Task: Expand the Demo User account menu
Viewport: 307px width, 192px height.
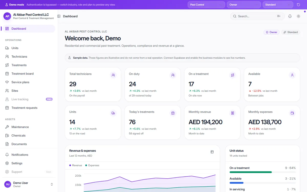Action: click(29, 184)
